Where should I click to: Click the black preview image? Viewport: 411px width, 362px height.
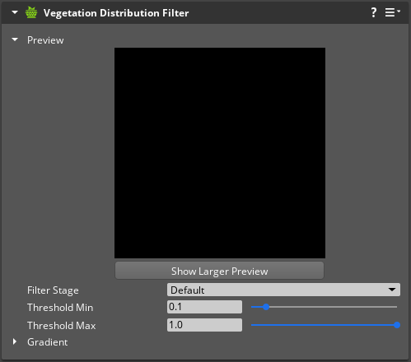click(220, 153)
